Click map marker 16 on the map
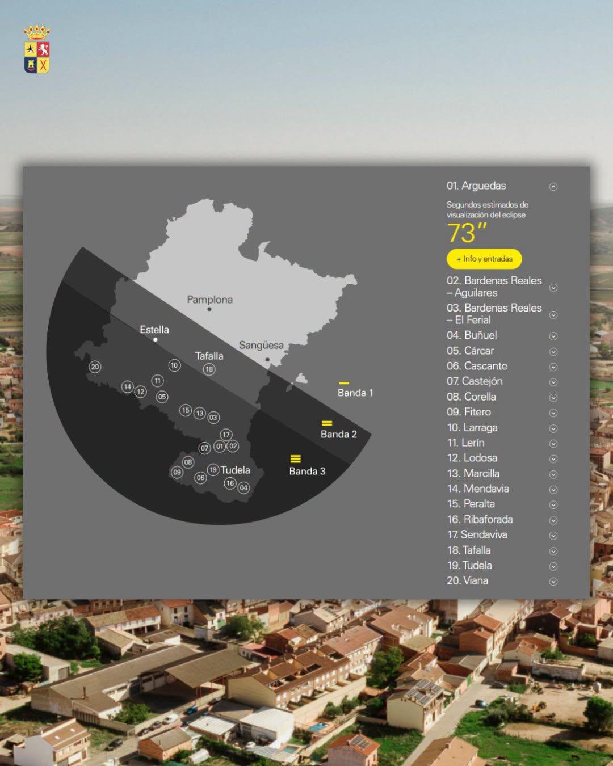The width and height of the screenshot is (613, 766). (230, 483)
